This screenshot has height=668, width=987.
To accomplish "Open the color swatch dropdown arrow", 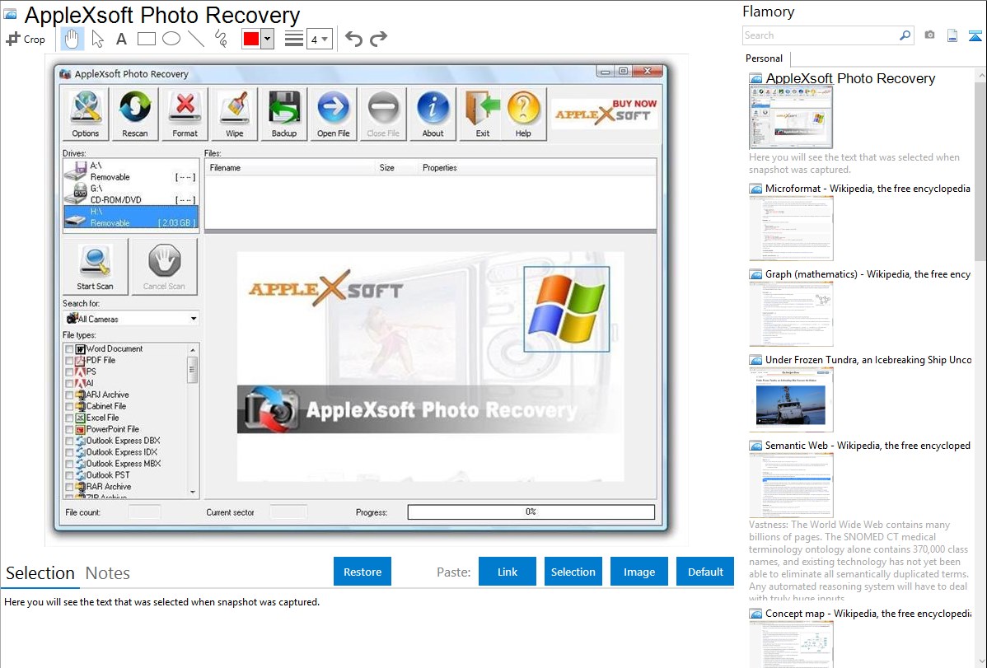I will (x=267, y=39).
